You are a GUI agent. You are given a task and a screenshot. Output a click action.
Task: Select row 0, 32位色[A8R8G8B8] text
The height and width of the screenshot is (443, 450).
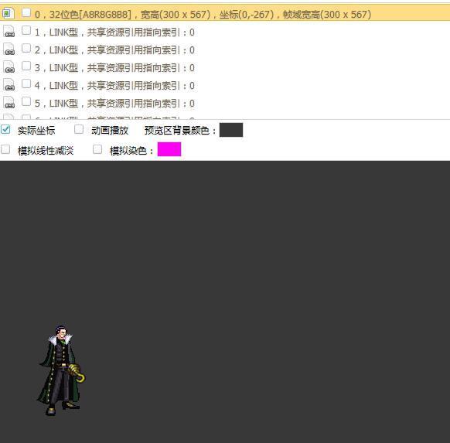tap(203, 15)
